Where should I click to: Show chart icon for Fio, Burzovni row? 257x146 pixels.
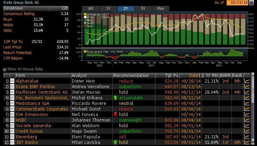coord(247,98)
